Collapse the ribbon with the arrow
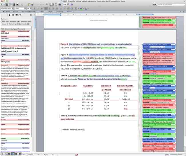 [x=181, y=12]
